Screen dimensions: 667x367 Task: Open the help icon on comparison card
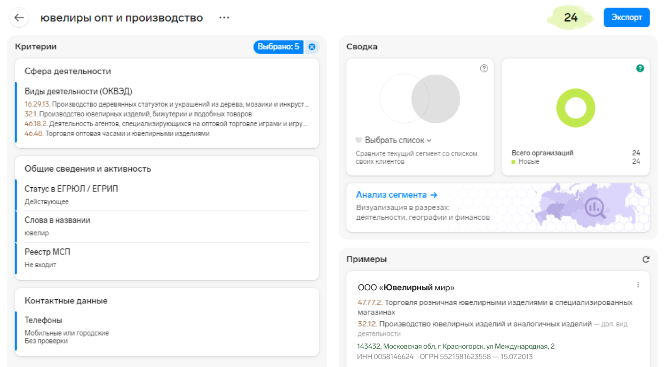tap(484, 68)
